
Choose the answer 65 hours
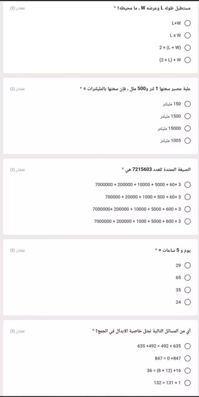click(x=187, y=278)
